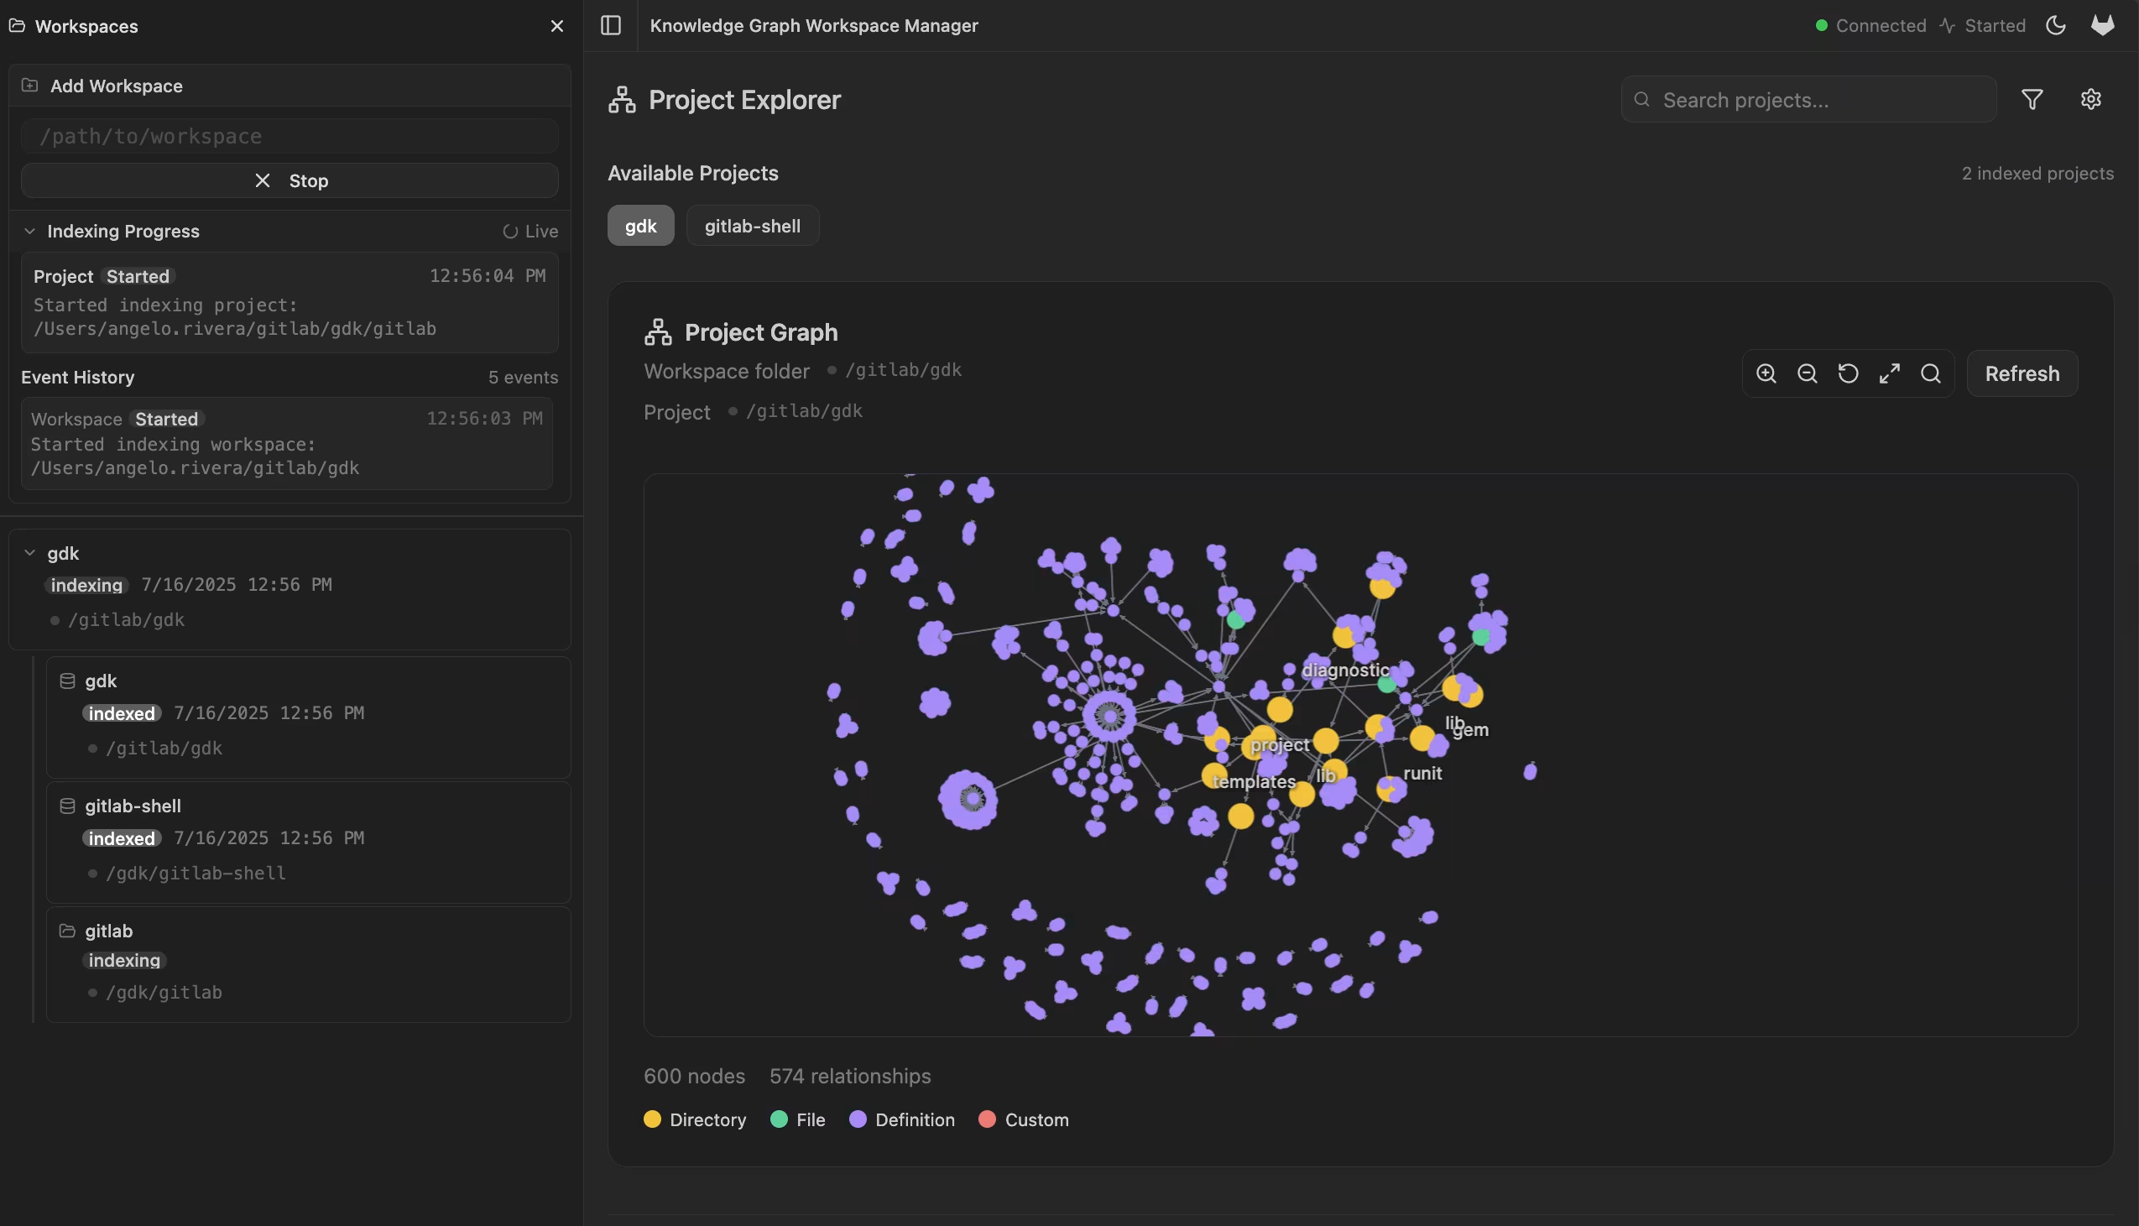Select the gitlab-shell project tab

(752, 225)
